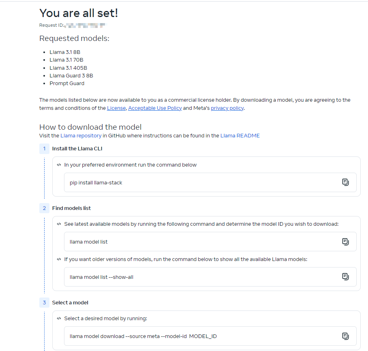Click the step 3 number badge

(44, 303)
